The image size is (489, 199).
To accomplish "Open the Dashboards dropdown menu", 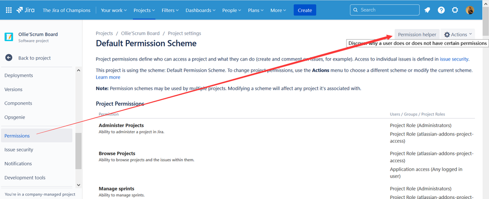I will tap(200, 10).
